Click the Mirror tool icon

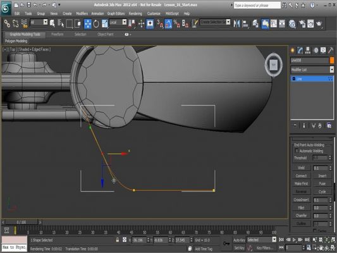[x=236, y=23]
